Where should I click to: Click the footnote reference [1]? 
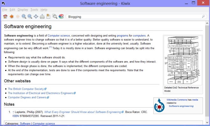50,47
